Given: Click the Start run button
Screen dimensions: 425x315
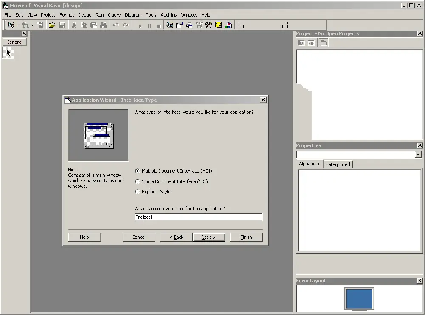Looking at the screenshot, I should click(x=140, y=26).
